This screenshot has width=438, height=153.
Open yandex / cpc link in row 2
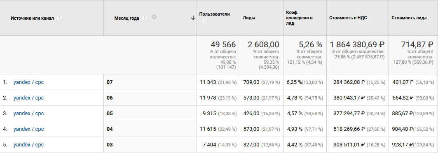click(28, 98)
